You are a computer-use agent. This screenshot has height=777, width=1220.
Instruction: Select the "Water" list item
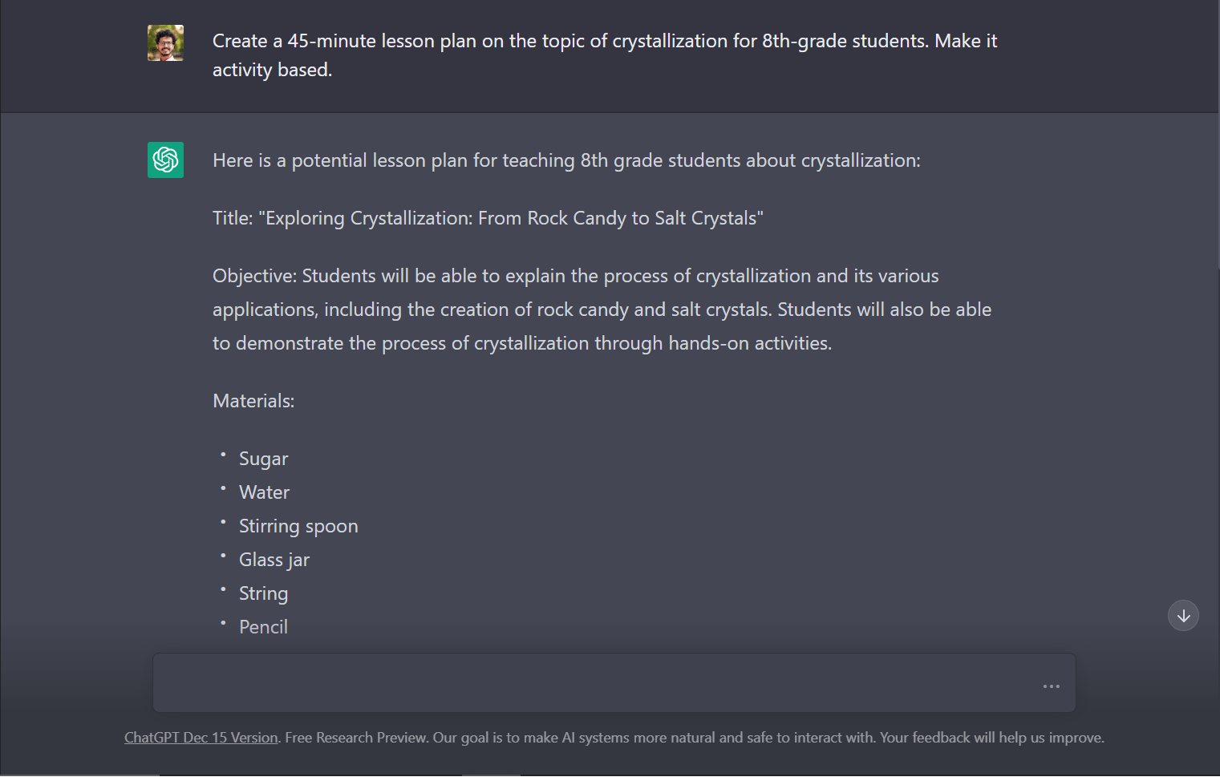pyautogui.click(x=264, y=492)
